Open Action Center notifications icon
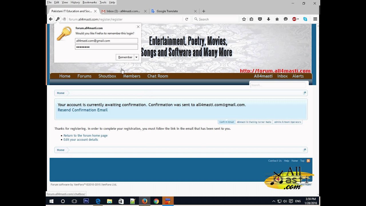 291,201
